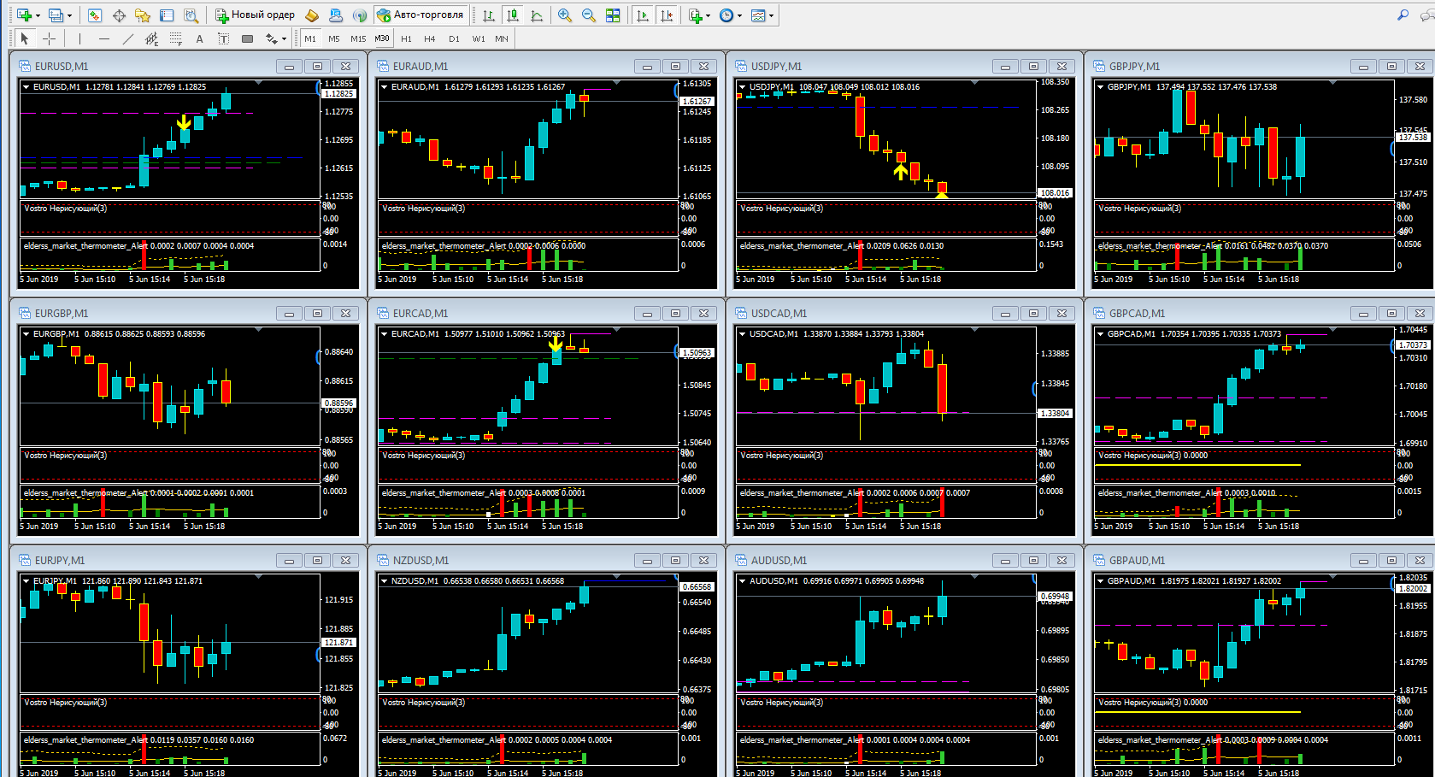Viewport: 1435px width, 777px height.
Task: Expand one-click trading triangle on EURUSD chart
Action: coord(26,86)
